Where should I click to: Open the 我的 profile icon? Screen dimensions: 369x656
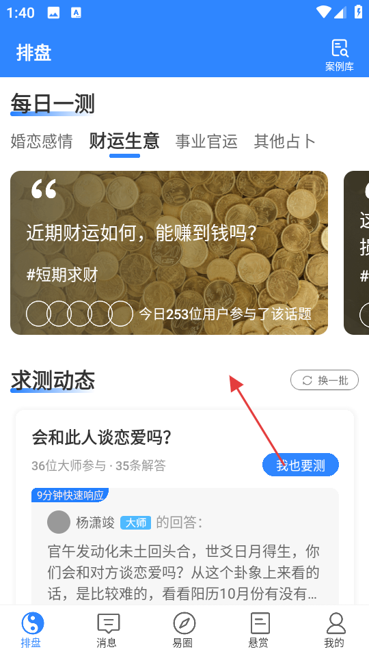tap(336, 624)
